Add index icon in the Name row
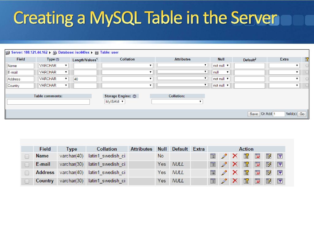Screen dimensions: 314x235 tap(269, 156)
